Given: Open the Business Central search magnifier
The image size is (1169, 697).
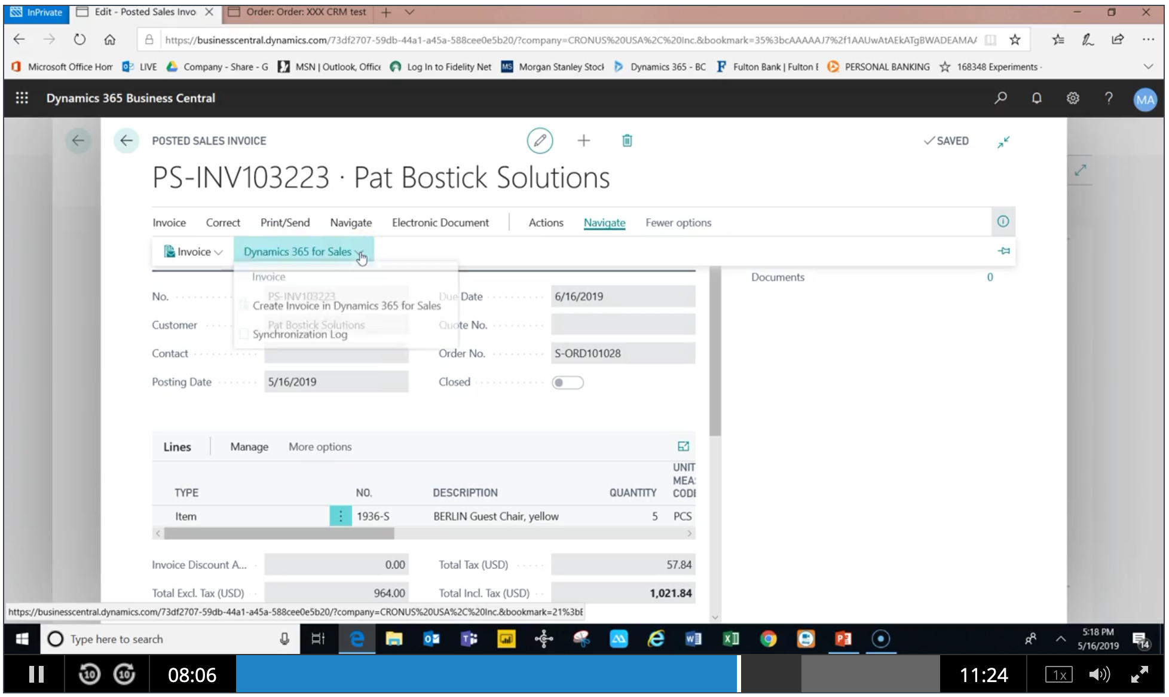Looking at the screenshot, I should pos(1000,98).
